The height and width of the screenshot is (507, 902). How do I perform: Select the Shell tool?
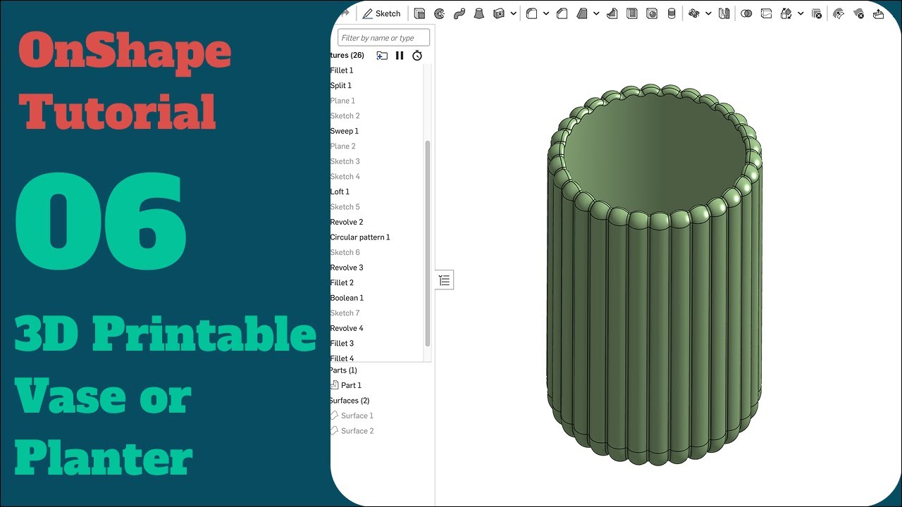point(632,13)
